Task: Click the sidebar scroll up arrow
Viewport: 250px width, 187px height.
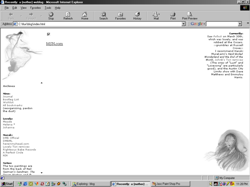Action: pyautogui.click(x=42, y=83)
